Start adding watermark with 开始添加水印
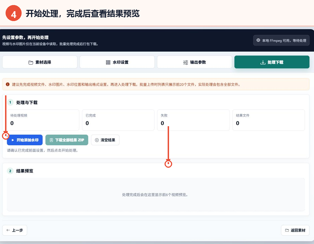314x244 pixels. point(25,140)
